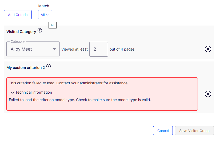The width and height of the screenshot is (220, 141).
Task: Click the Save Visitor Group button
Action: (194, 131)
